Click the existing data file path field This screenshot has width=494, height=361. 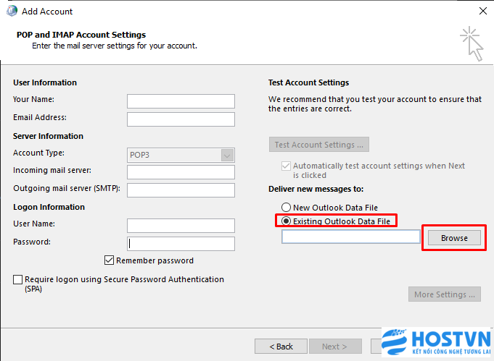coord(351,237)
